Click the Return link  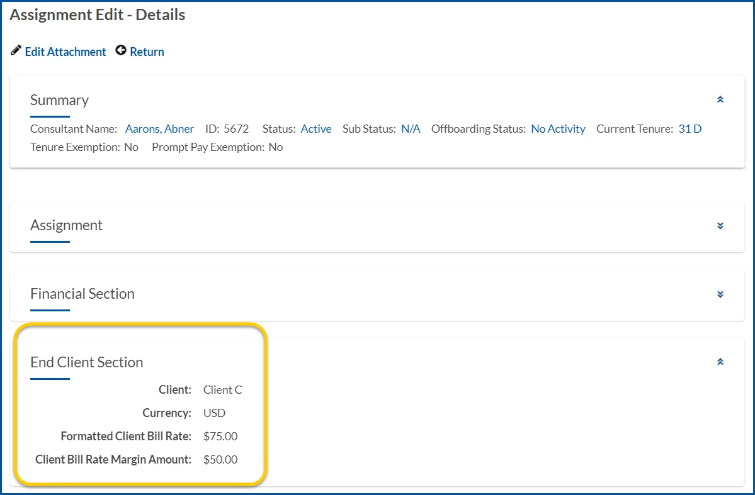(x=147, y=52)
